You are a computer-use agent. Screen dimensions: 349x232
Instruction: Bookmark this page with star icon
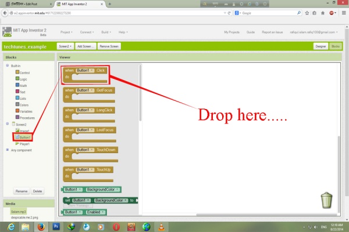coord(307,13)
